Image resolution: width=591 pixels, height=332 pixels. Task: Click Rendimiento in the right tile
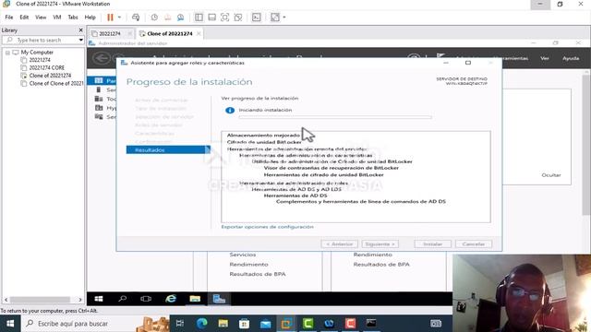(x=372, y=255)
